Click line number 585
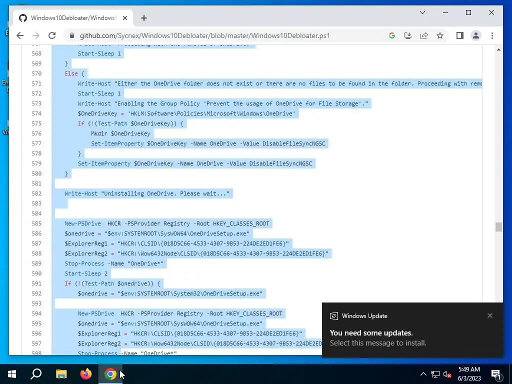Viewport: 512px width, 384px height. (x=36, y=223)
